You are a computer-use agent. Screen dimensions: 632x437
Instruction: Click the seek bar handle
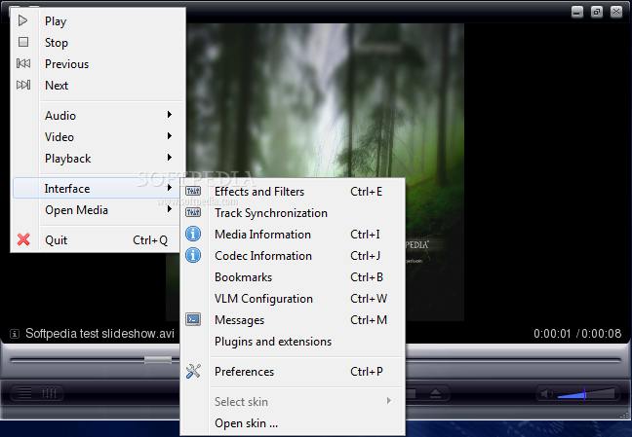click(x=158, y=360)
